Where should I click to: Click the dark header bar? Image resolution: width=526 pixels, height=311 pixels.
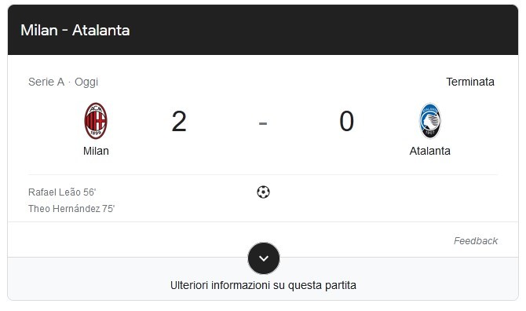pos(263,30)
